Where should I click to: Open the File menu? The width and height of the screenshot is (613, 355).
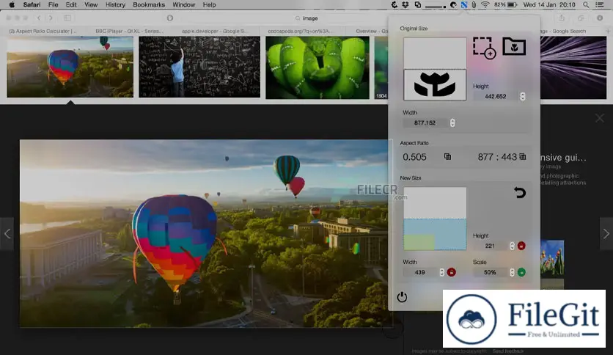(x=54, y=4)
